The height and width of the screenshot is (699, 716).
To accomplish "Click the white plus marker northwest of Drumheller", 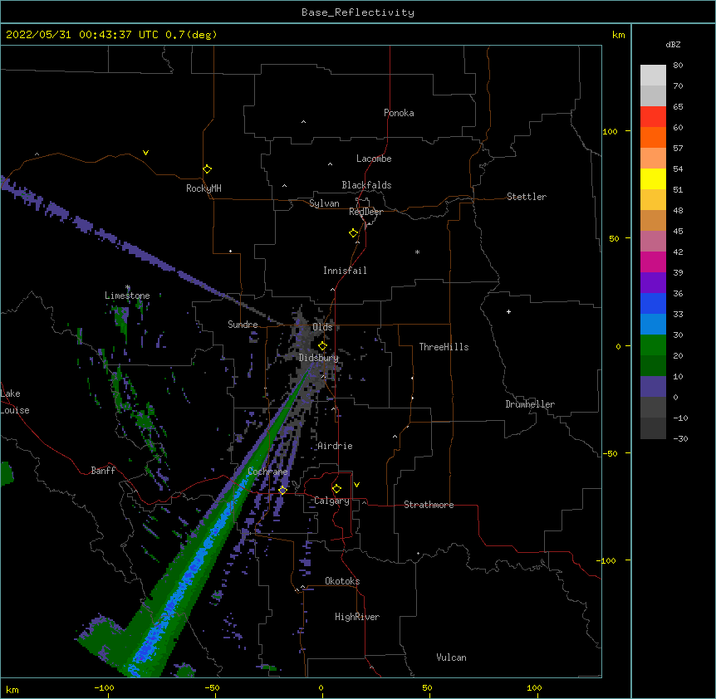I will (508, 311).
